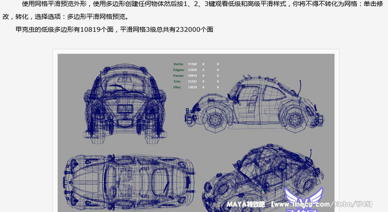Click the Verts count value 11368
388x212 pixels.
pyautogui.click(x=192, y=64)
